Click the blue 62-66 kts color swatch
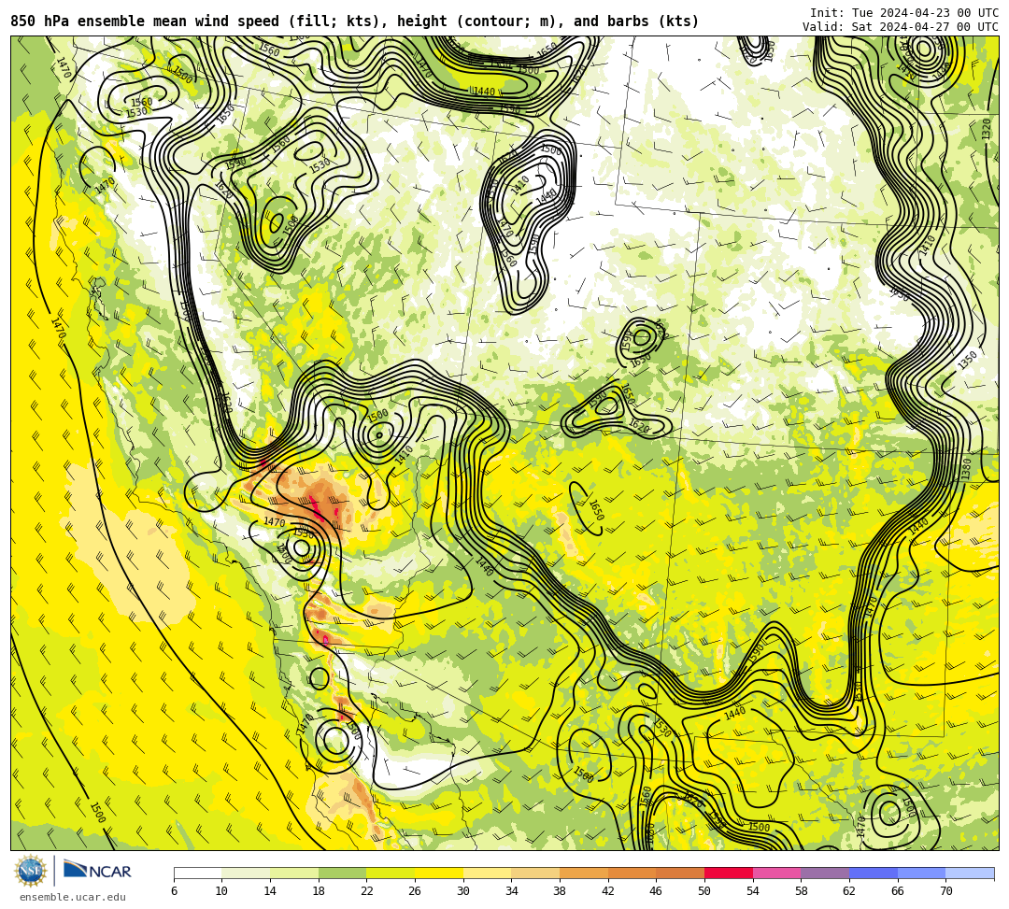The height and width of the screenshot is (909, 1009). click(x=874, y=873)
